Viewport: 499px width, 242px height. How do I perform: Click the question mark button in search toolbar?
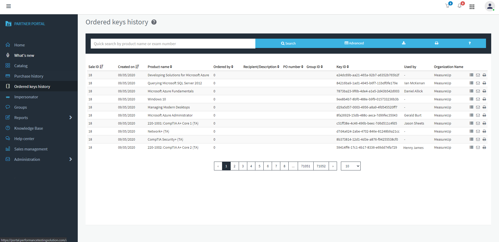pyautogui.click(x=470, y=43)
